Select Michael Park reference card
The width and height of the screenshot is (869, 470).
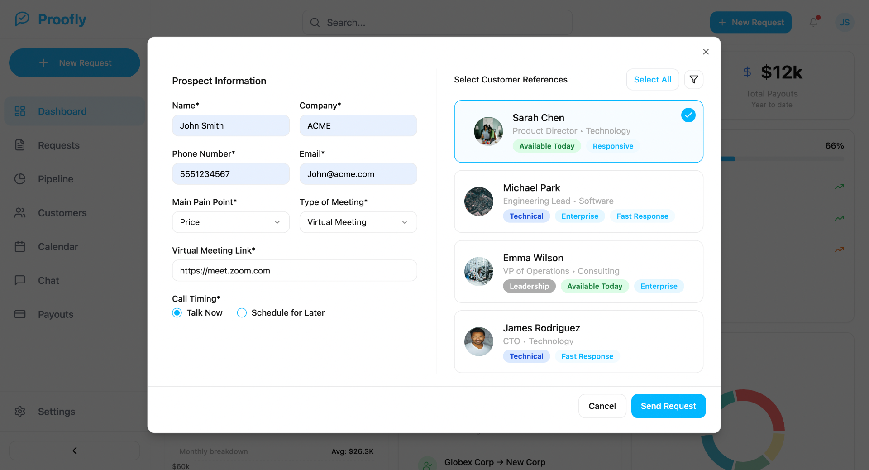click(578, 201)
